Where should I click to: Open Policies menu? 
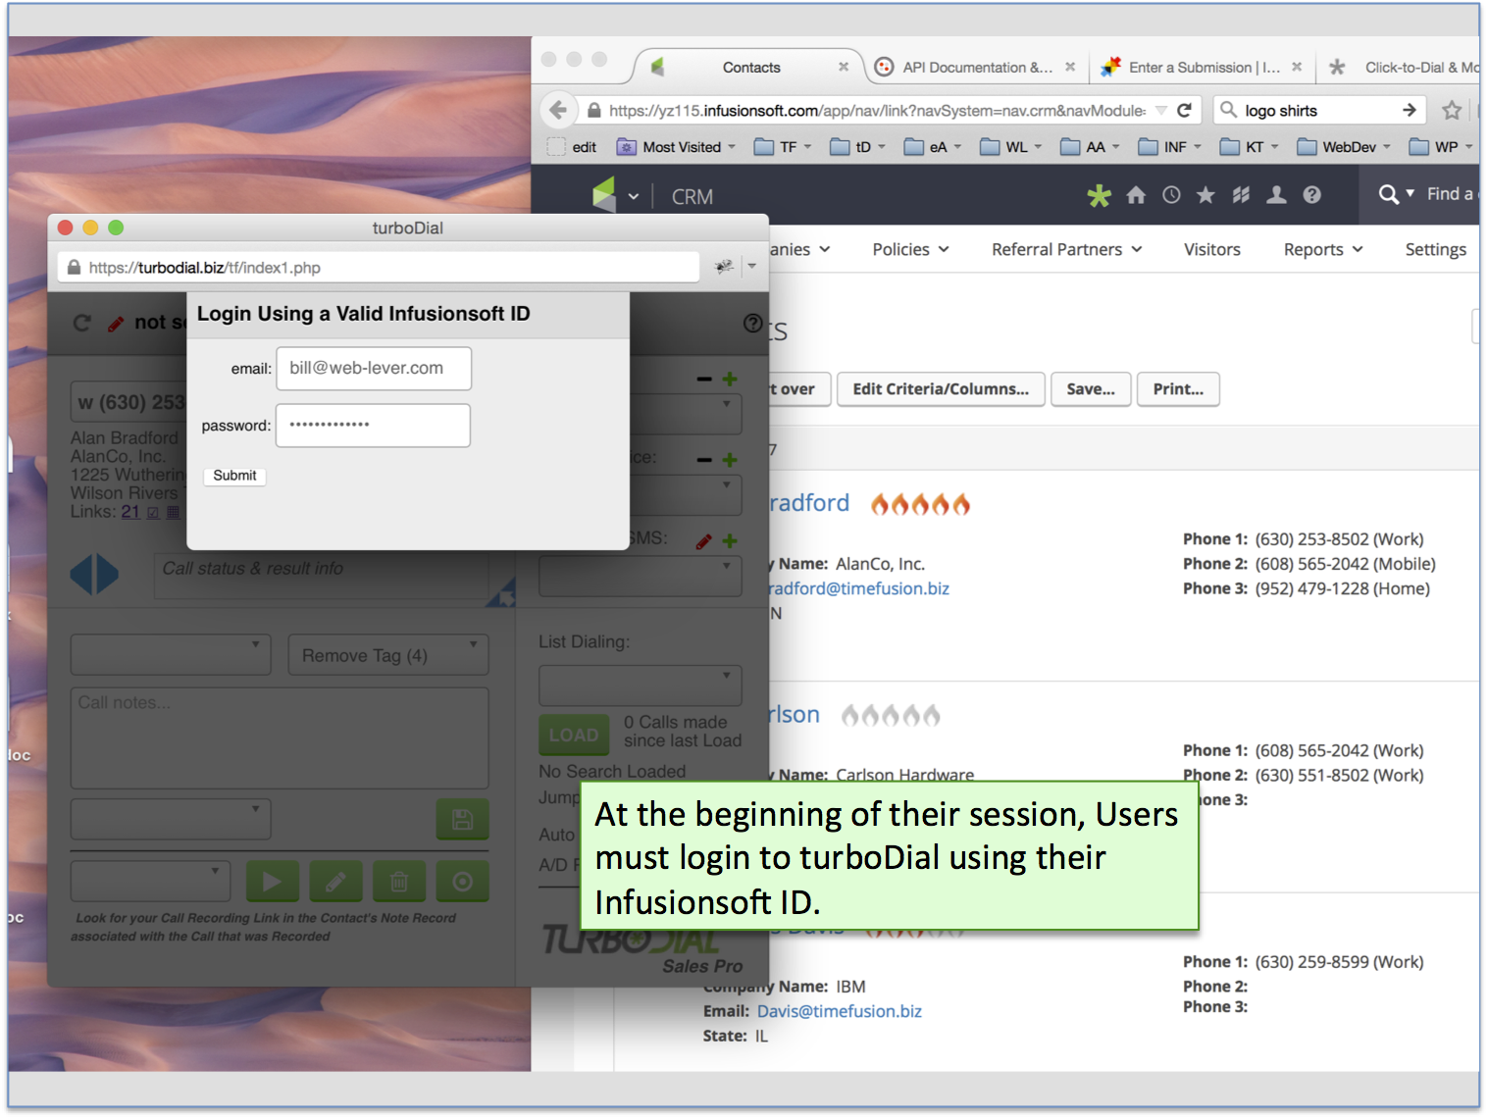tap(910, 249)
